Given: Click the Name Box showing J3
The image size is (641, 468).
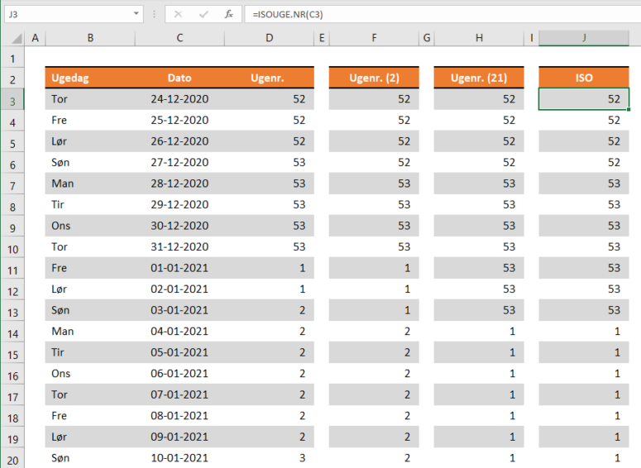Looking at the screenshot, I should click(x=74, y=14).
